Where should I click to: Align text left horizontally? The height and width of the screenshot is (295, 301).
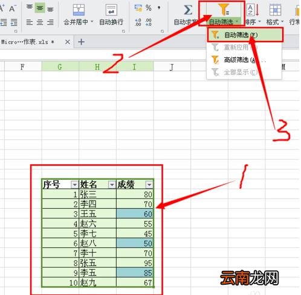[30, 22]
